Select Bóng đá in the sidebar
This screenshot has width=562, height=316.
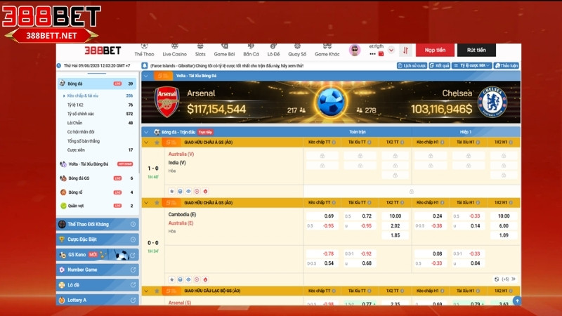(97, 84)
